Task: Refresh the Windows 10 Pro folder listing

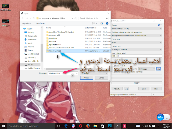Action: (x=75, y=19)
